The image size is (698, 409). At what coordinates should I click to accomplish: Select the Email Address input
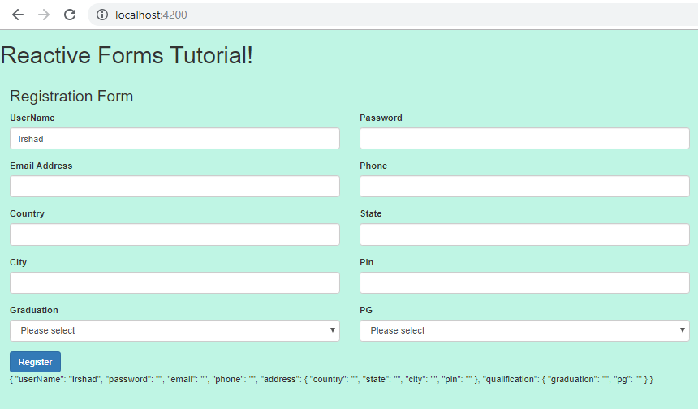(x=174, y=187)
